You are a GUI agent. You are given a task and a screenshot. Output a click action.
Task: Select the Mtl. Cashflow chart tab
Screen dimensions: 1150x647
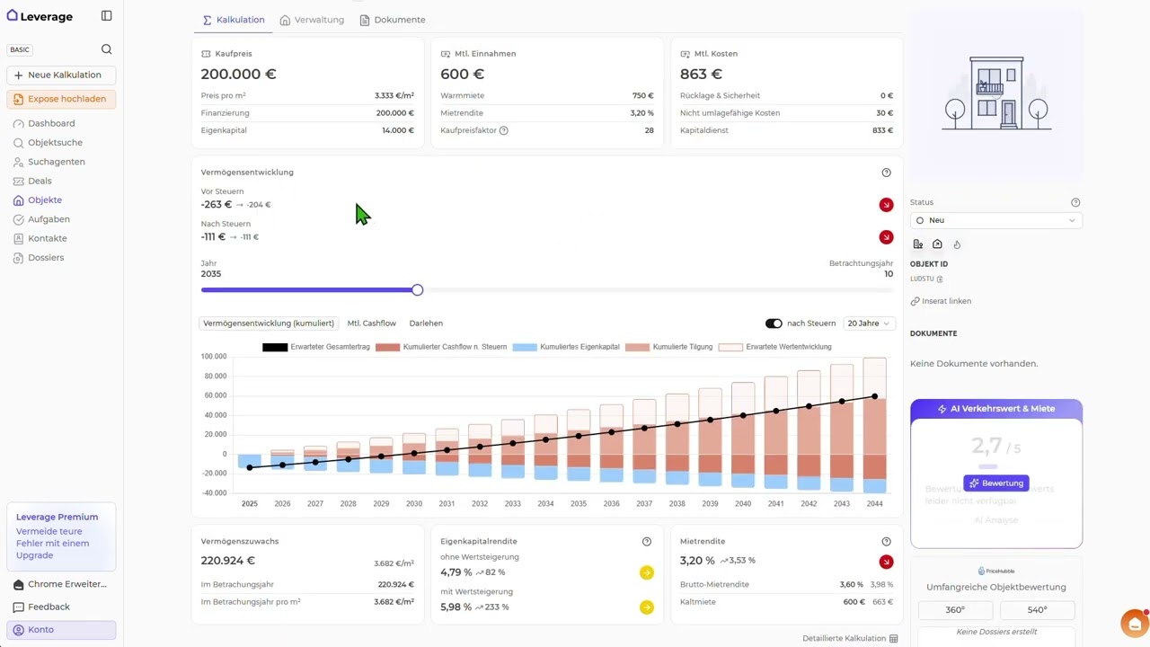pos(372,323)
